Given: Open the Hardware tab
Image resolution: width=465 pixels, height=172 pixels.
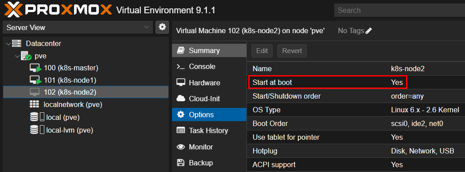Looking at the screenshot, I should click(209, 83).
